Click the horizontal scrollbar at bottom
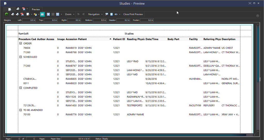This screenshot has height=140, width=264. coord(126,135)
